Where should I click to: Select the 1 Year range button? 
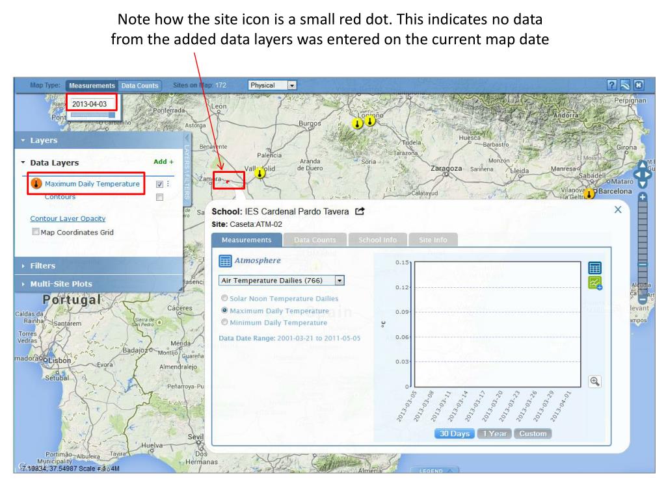pyautogui.click(x=494, y=433)
